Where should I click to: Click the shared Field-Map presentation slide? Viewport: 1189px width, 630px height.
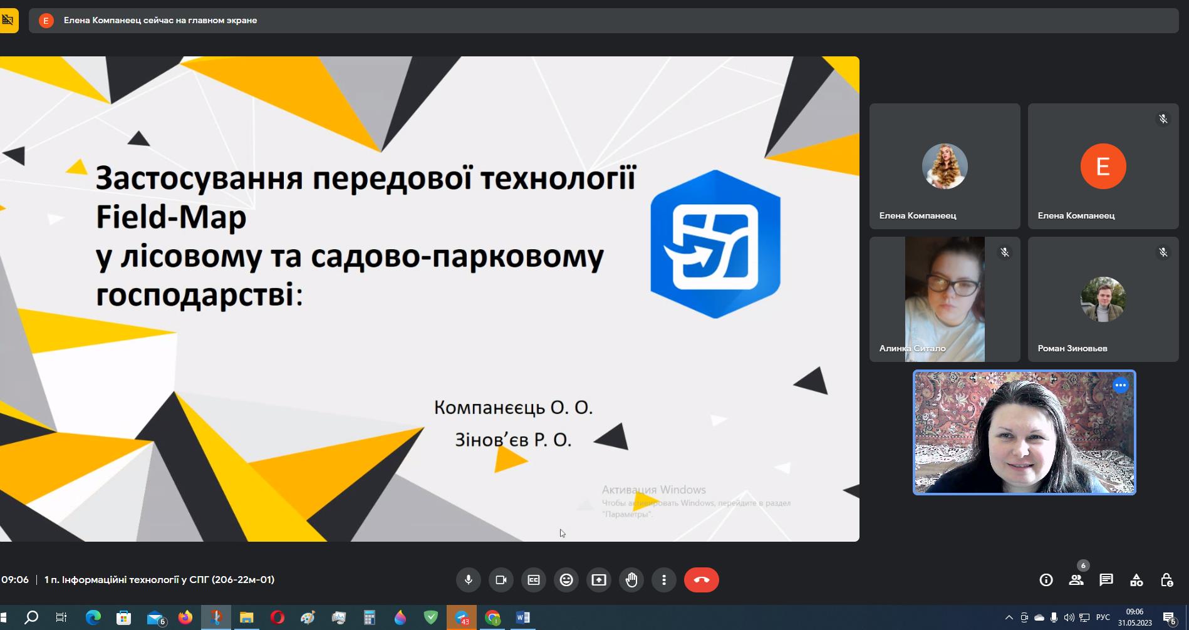click(429, 299)
